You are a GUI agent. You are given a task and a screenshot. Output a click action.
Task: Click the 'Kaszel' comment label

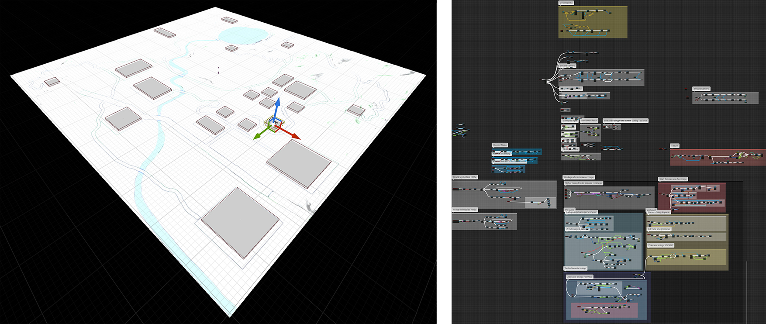click(x=675, y=146)
